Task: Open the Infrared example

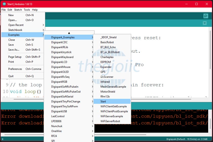Action: coord(112,82)
